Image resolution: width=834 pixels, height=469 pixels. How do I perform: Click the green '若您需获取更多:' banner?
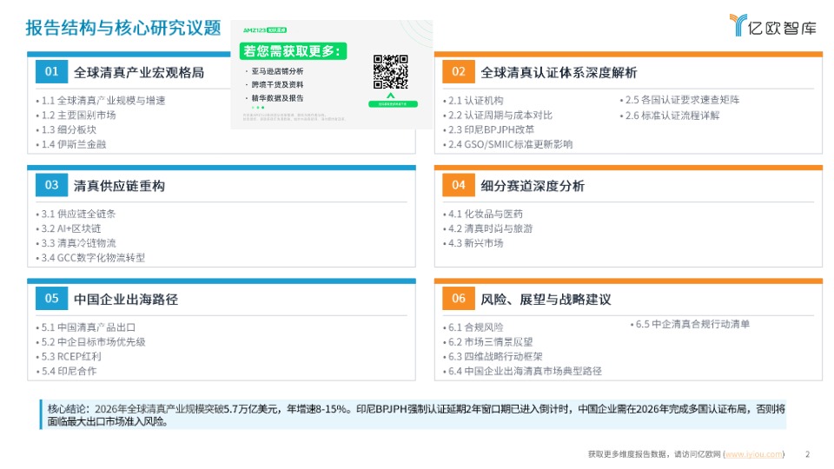tap(293, 51)
